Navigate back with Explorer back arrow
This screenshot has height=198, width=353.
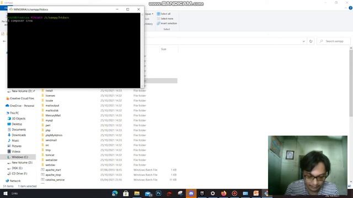[4, 41]
